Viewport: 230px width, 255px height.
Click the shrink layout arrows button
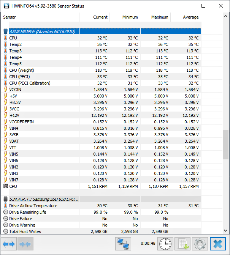25,244
